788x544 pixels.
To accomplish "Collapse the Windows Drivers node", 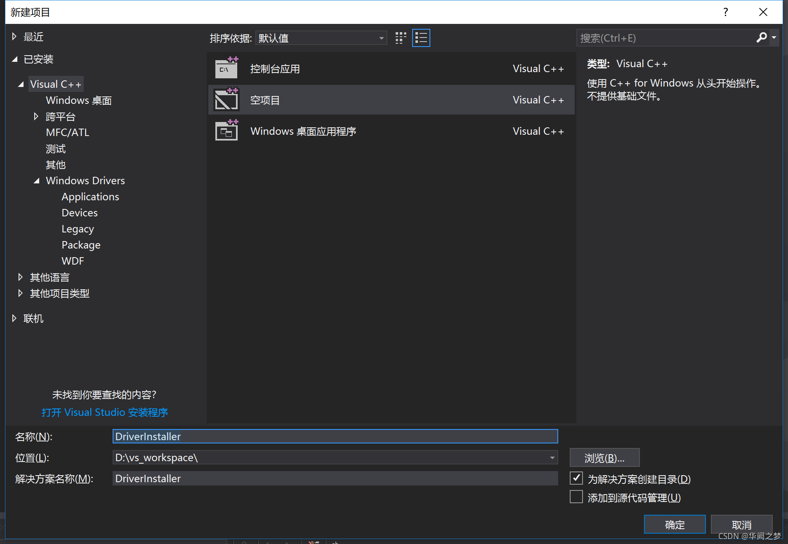I will click(x=36, y=181).
